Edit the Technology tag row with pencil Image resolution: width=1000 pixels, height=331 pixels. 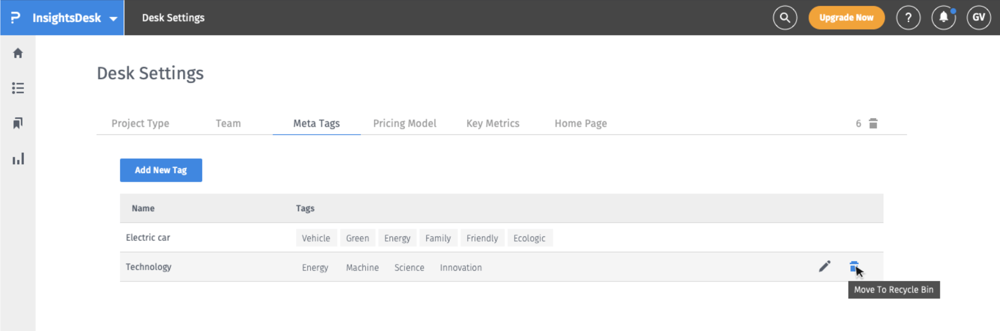pyautogui.click(x=825, y=266)
